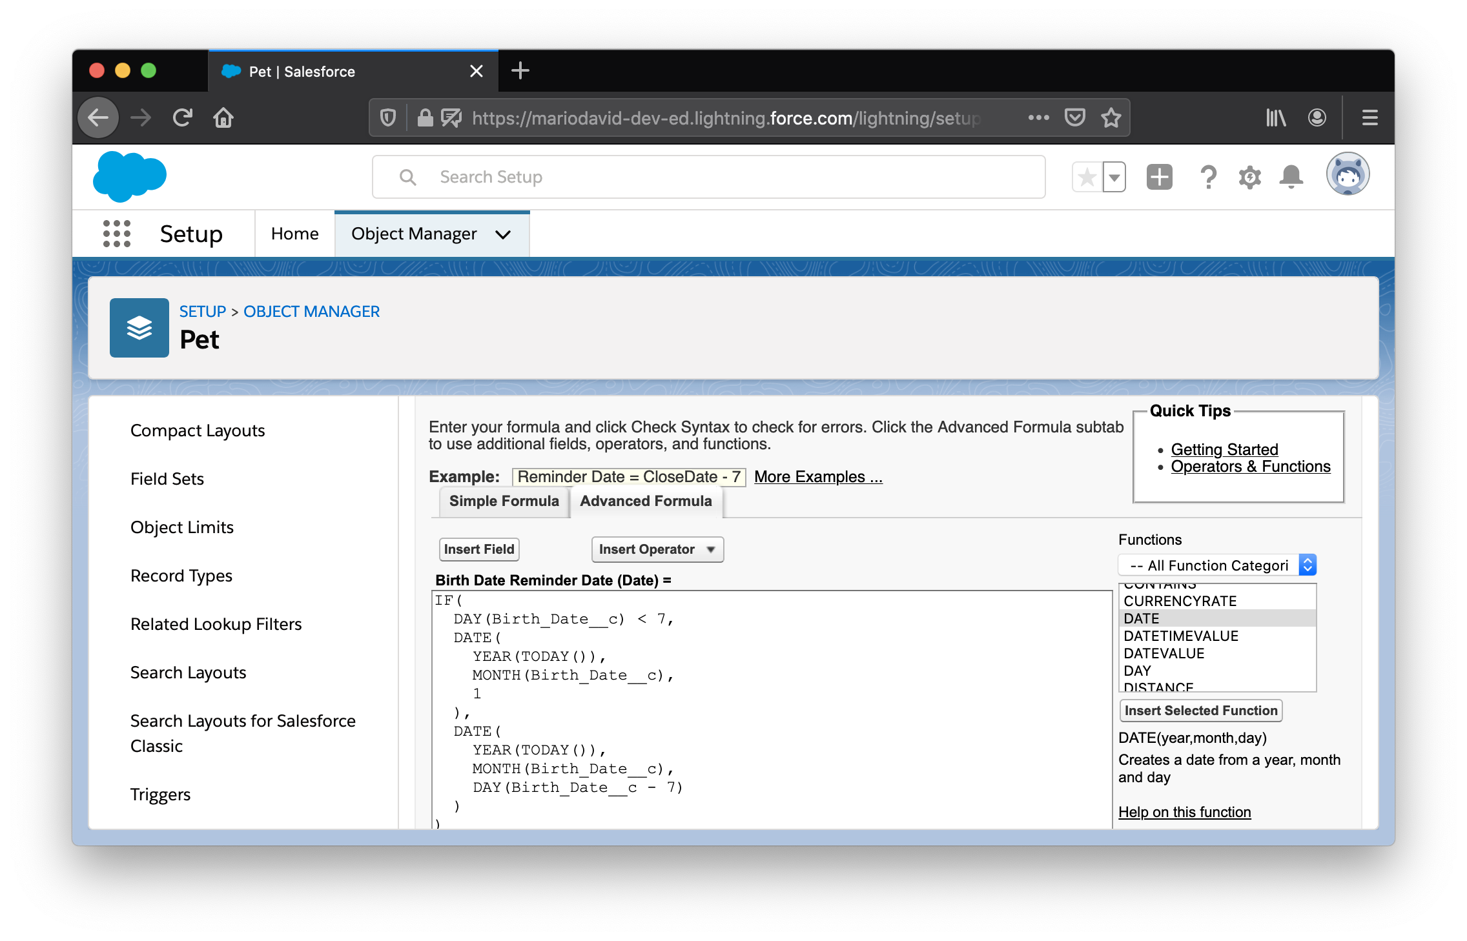Open Triggers in the sidebar
Image resolution: width=1467 pixels, height=941 pixels.
point(161,794)
